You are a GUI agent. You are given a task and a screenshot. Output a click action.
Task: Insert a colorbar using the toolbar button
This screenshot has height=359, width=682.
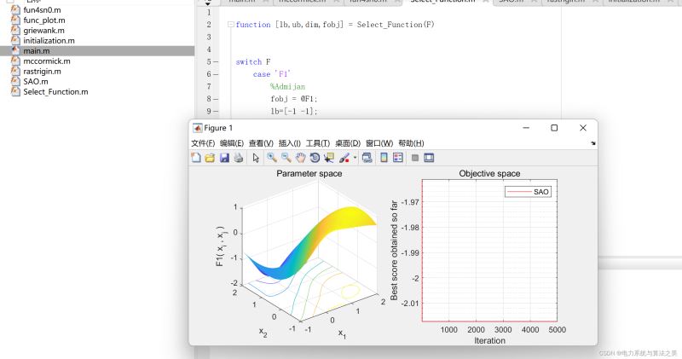[384, 158]
